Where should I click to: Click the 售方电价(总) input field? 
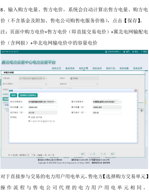107,113
